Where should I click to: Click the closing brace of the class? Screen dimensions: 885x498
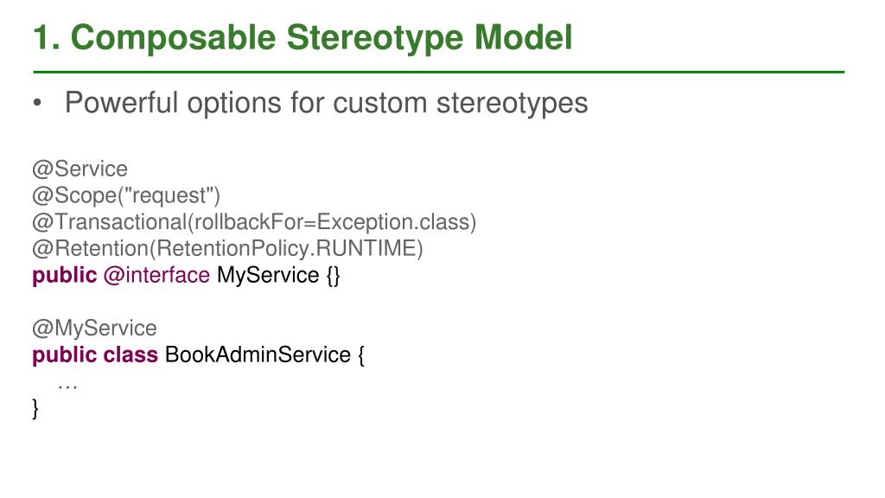(35, 408)
